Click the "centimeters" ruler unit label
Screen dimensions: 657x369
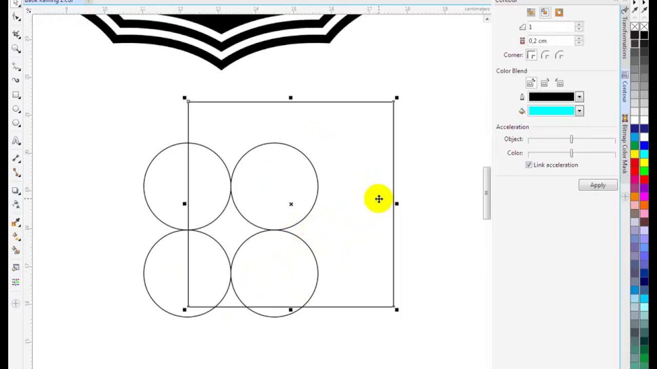coord(477,9)
